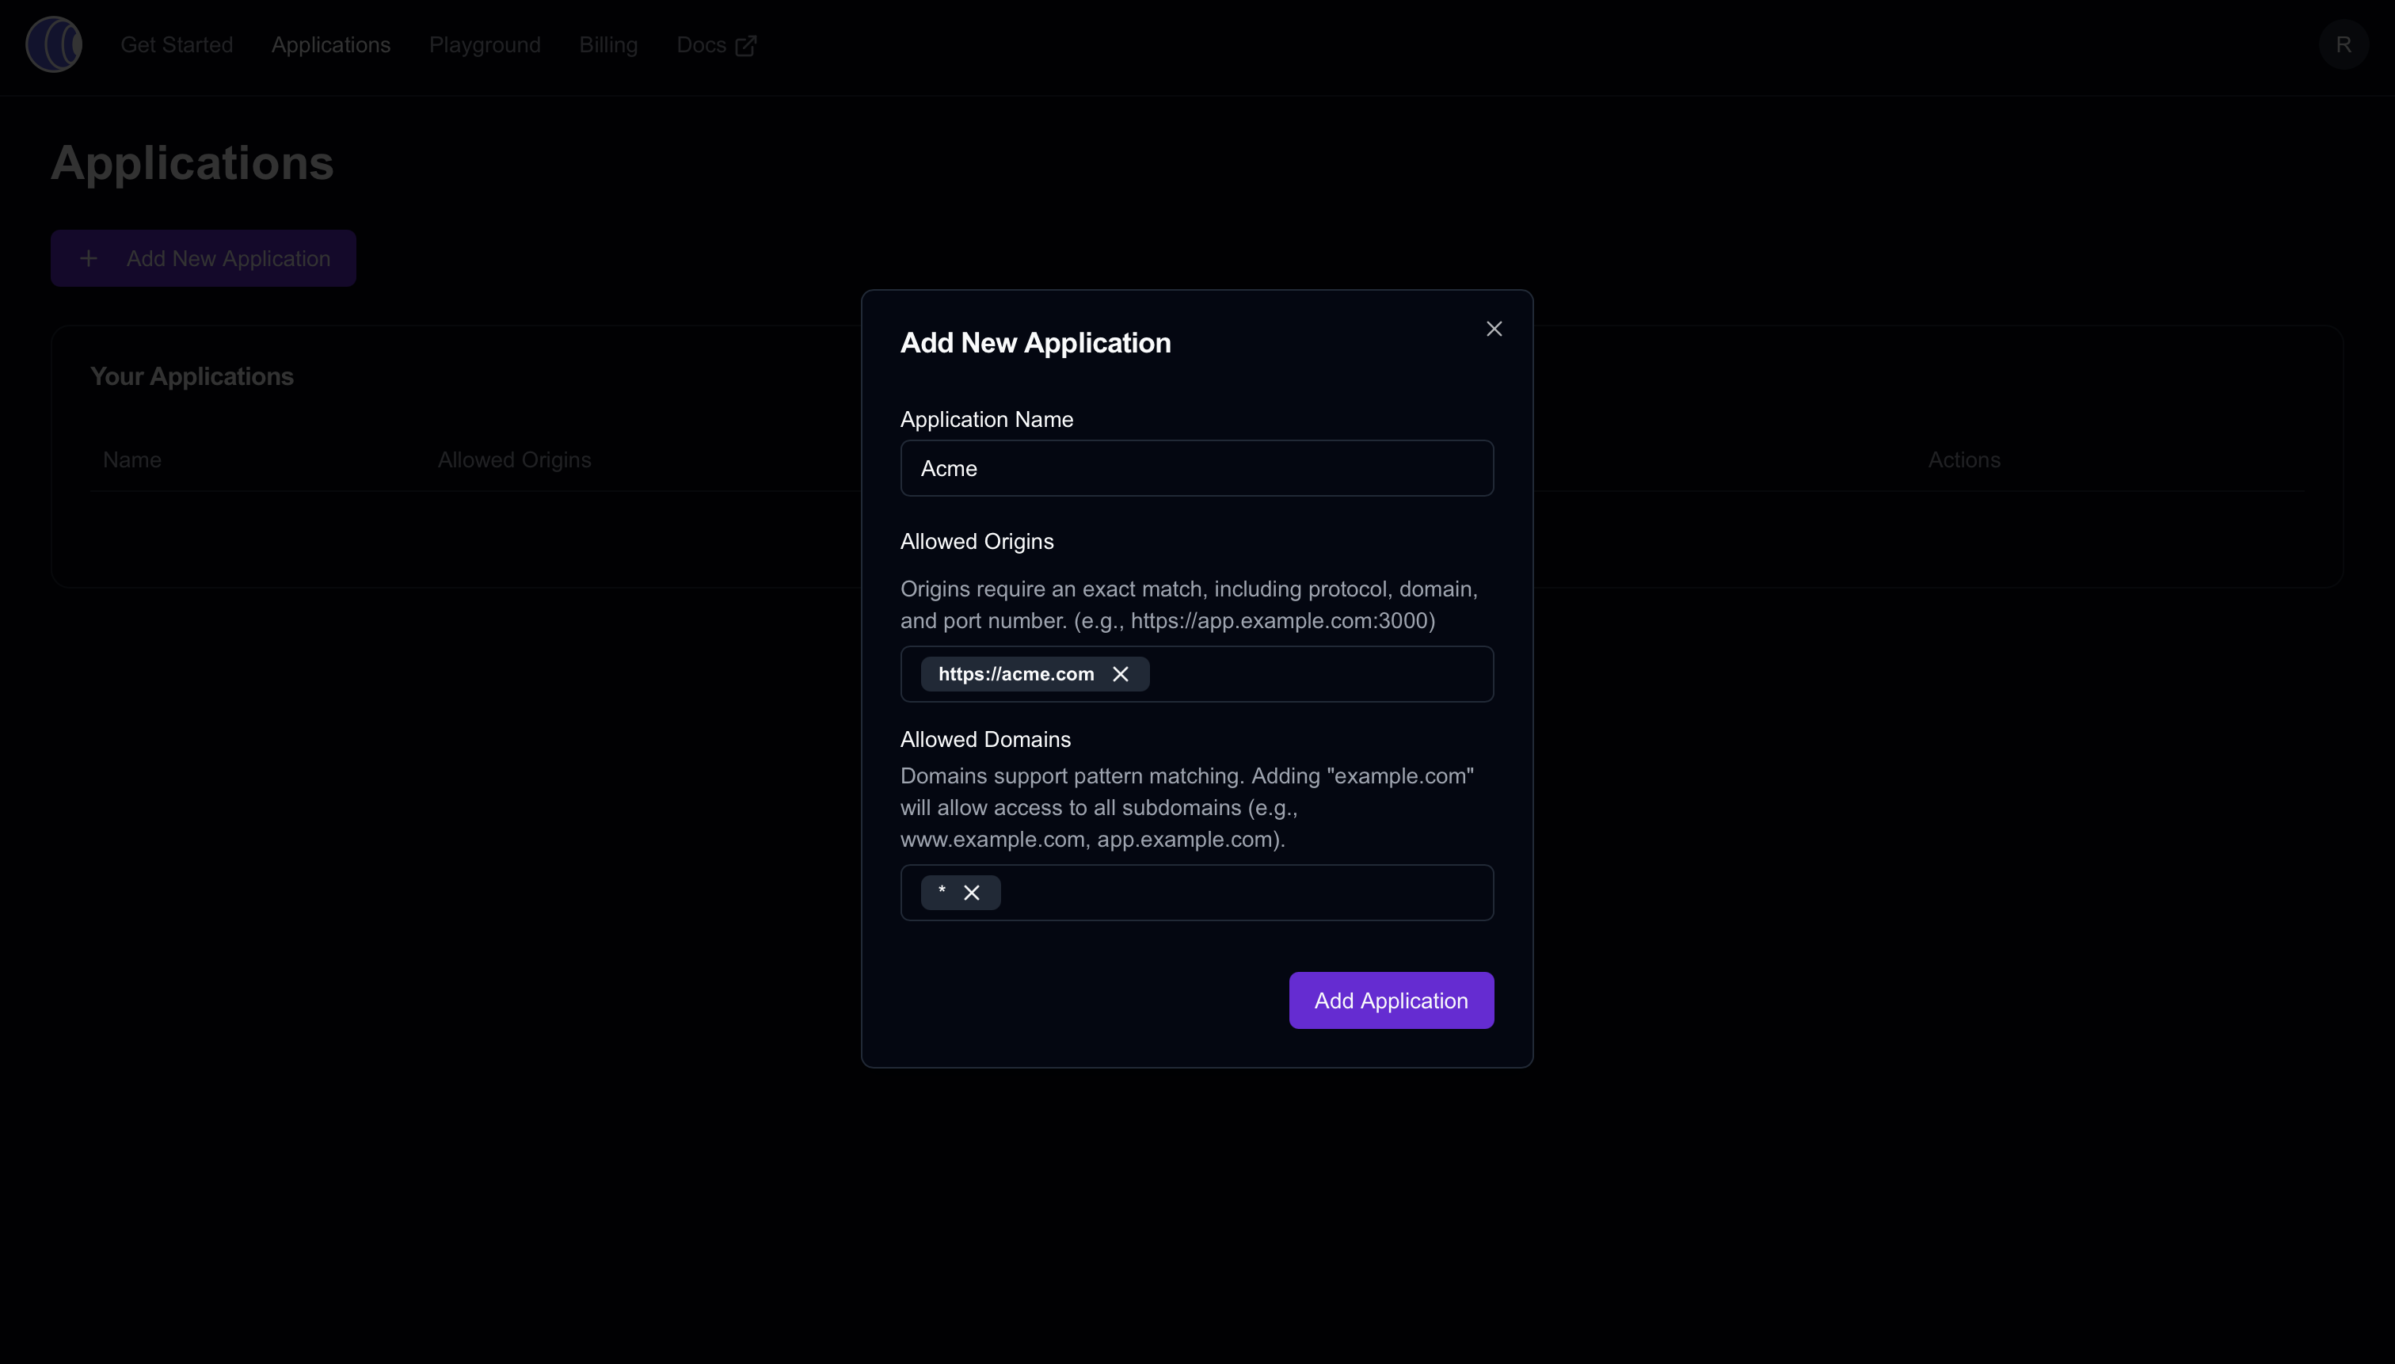Open the user avatar R menu
Viewport: 2395px width, 1364px height.
click(x=2344, y=44)
